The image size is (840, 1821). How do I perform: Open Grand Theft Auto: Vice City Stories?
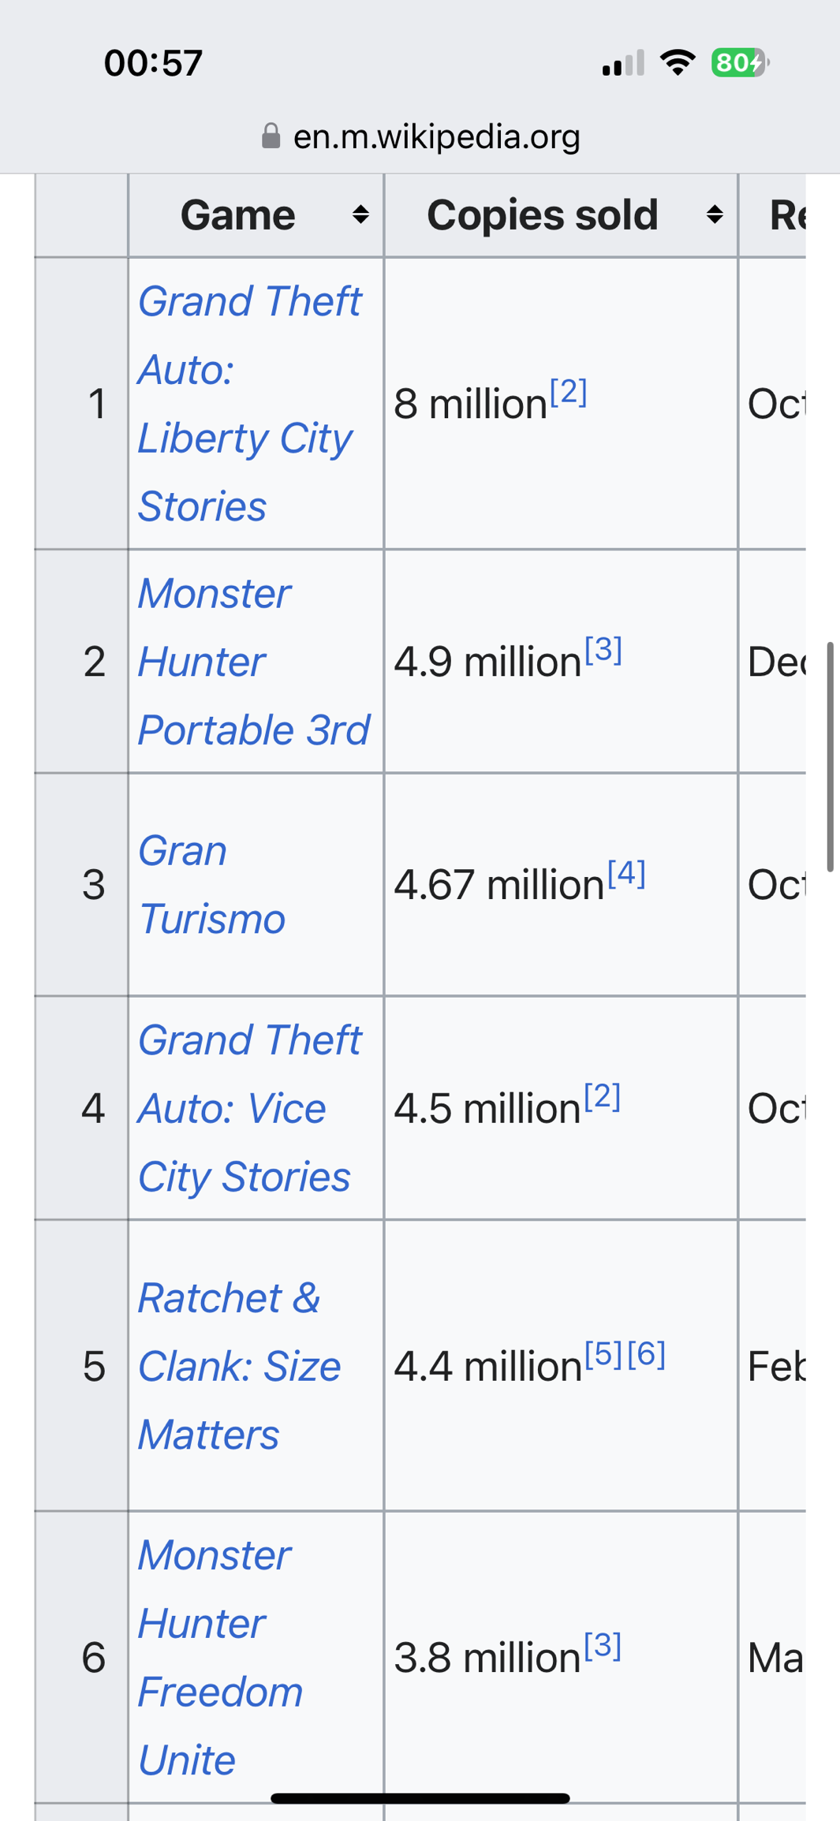click(248, 1108)
